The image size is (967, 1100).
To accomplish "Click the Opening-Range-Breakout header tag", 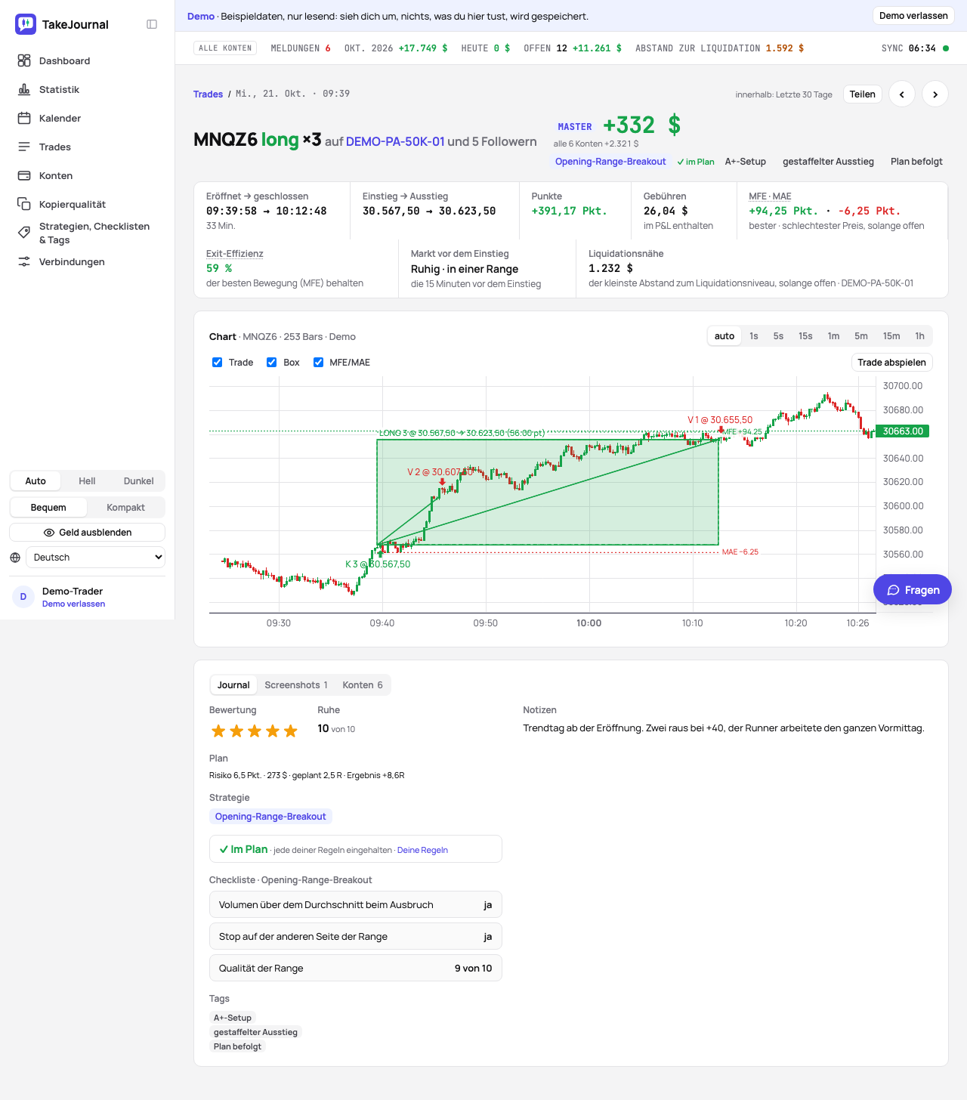I will (x=610, y=162).
